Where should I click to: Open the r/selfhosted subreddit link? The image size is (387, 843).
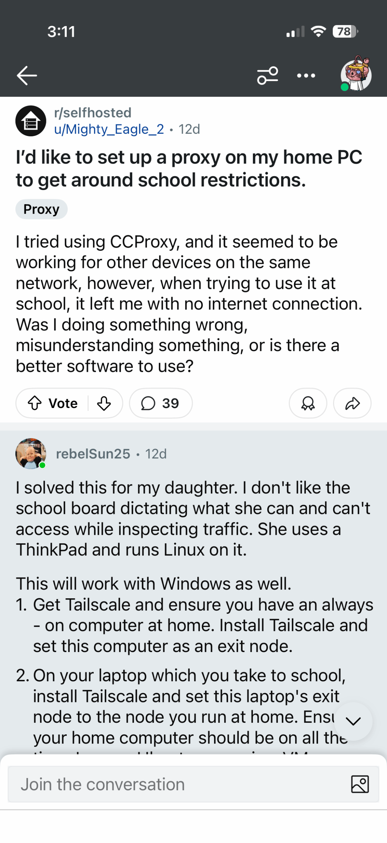(93, 113)
